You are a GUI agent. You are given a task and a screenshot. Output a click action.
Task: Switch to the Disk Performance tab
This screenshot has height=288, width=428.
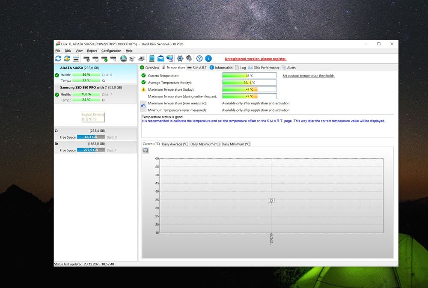click(x=264, y=68)
